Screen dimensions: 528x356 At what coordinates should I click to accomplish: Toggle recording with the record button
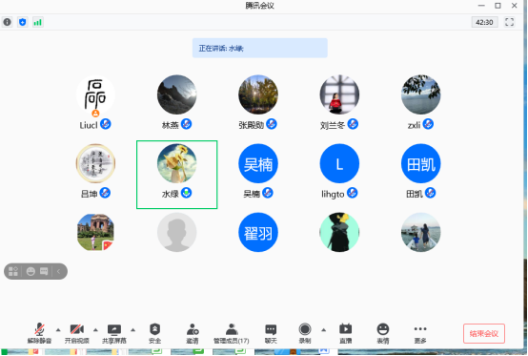[305, 333]
